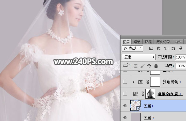
Task: Select the 色相/饱和度 1 layer name
Action: point(170,94)
